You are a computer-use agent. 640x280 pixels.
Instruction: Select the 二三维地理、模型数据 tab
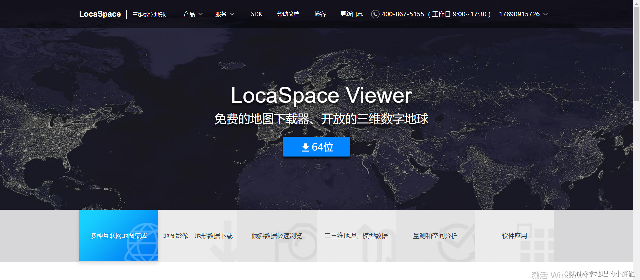pos(356,236)
